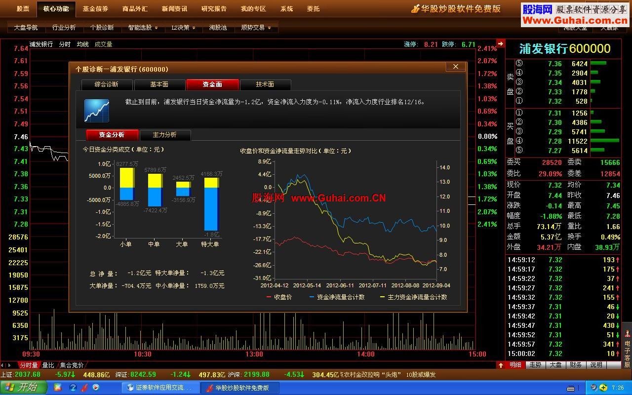Image resolution: width=632 pixels, height=395 pixels.
Task: Select the 大盘 tab
Action: (x=556, y=365)
